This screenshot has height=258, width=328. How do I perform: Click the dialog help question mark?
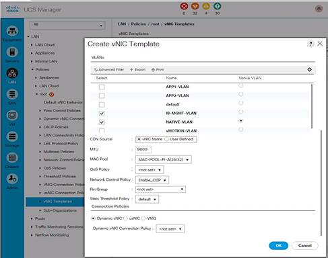(x=310, y=44)
